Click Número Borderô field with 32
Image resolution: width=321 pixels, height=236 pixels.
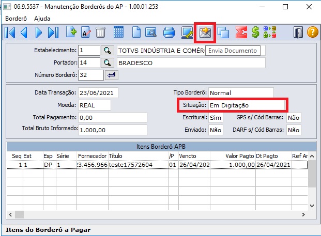click(x=91, y=75)
